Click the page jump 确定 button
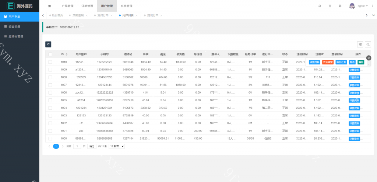This screenshot has height=182, width=377. 92,146
